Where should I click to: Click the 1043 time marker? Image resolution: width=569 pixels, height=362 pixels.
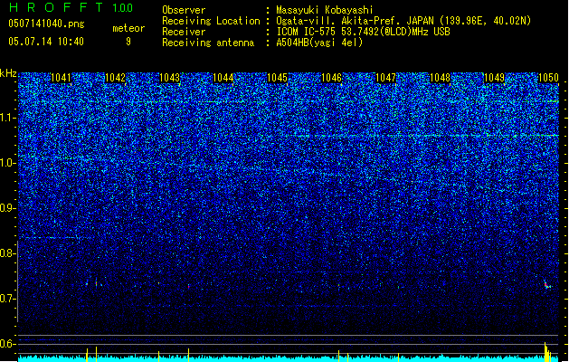pyautogui.click(x=169, y=78)
